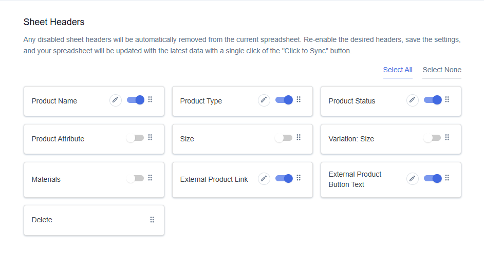Disable the Product Name toggle
484x253 pixels.
tap(136, 100)
